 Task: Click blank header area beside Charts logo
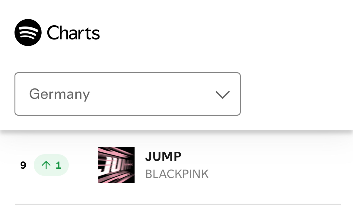coord(226,33)
